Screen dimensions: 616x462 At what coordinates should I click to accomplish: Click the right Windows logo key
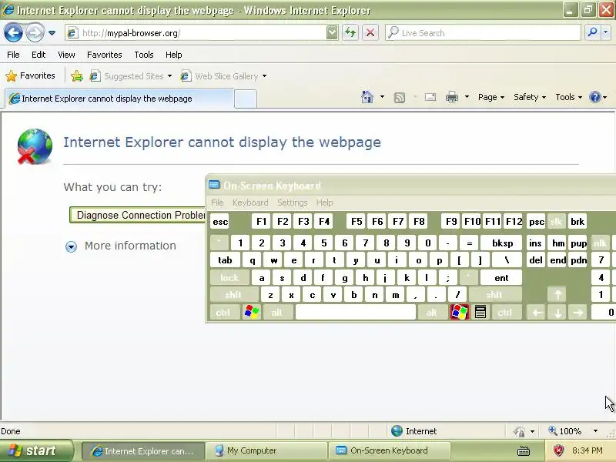(459, 313)
